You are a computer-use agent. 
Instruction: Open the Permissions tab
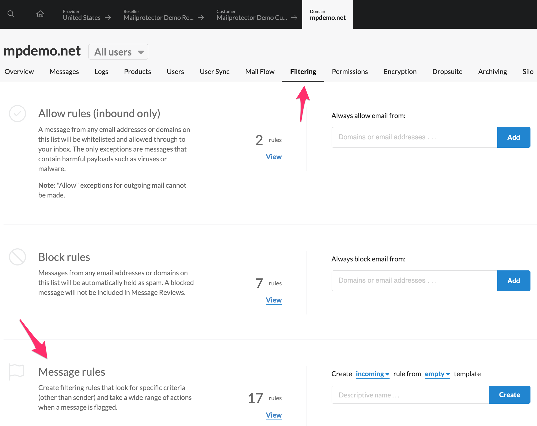coord(350,72)
